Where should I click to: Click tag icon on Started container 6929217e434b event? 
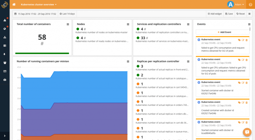[239, 83]
